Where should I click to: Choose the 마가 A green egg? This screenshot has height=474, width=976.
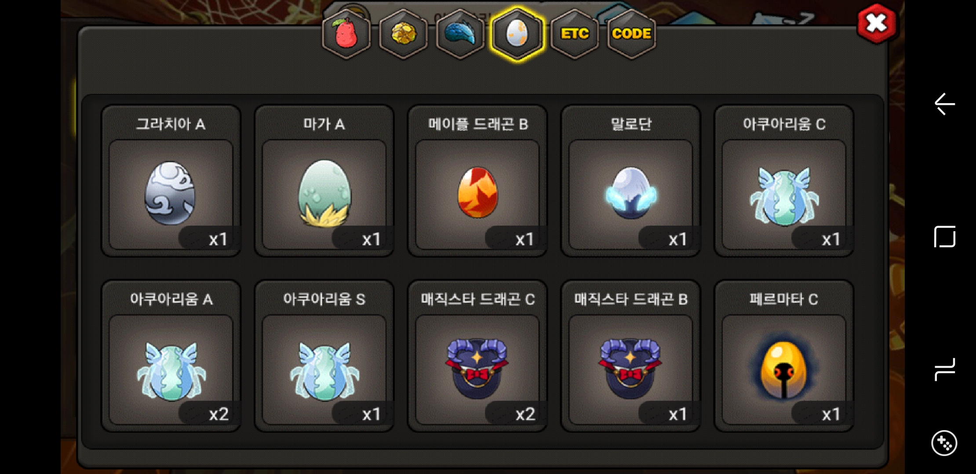click(324, 181)
